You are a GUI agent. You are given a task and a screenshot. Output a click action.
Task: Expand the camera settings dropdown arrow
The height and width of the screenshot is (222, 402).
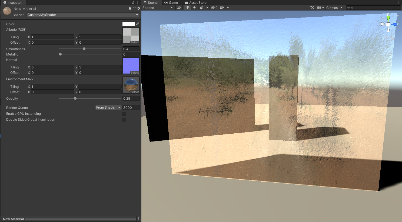(323, 8)
